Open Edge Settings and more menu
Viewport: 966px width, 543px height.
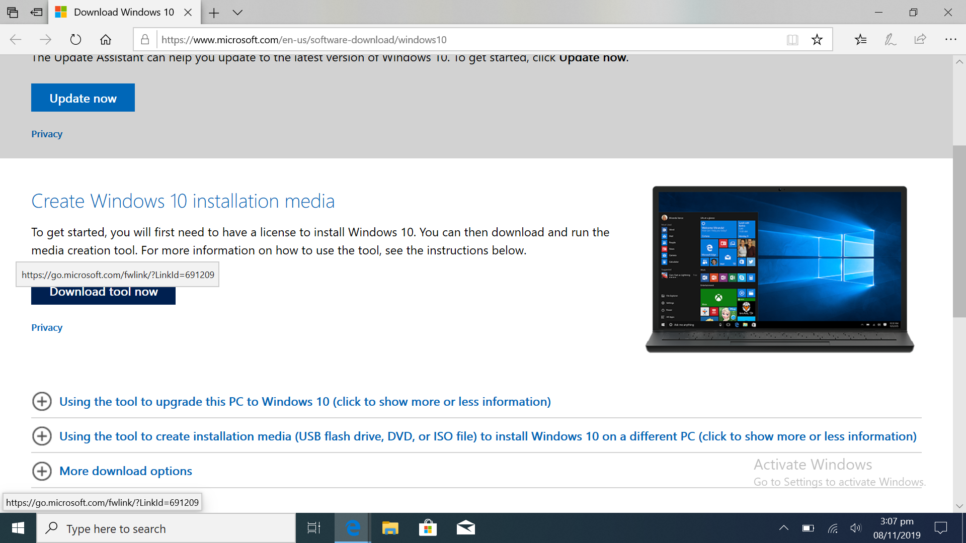click(950, 39)
